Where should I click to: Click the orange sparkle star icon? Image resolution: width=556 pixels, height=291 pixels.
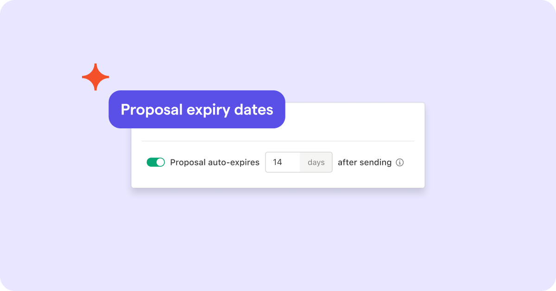point(95,77)
